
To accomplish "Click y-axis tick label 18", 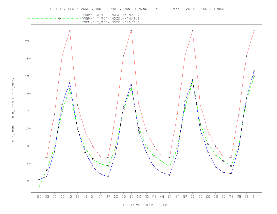I will click(27, 59).
